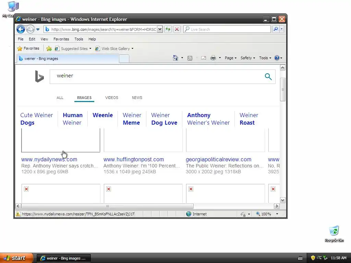This screenshot has width=351, height=263.
Task: Open georgiapoliticalreview.com result link
Action: [x=218, y=160]
